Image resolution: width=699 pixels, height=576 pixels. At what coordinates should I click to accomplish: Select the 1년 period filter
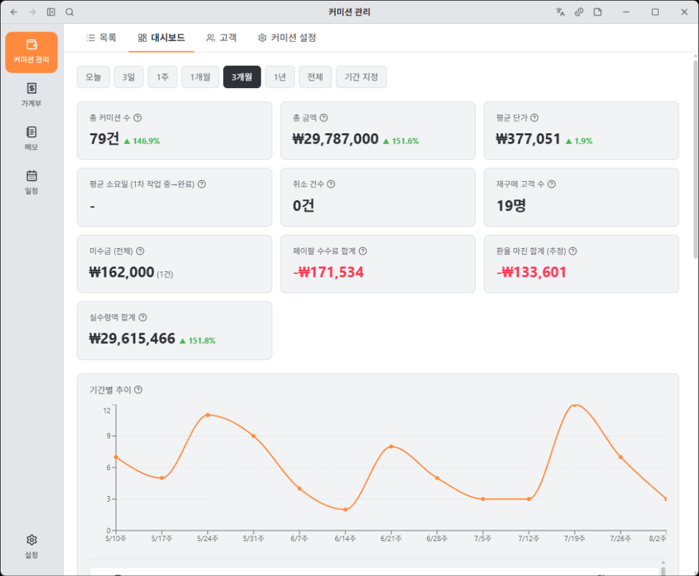tap(280, 77)
